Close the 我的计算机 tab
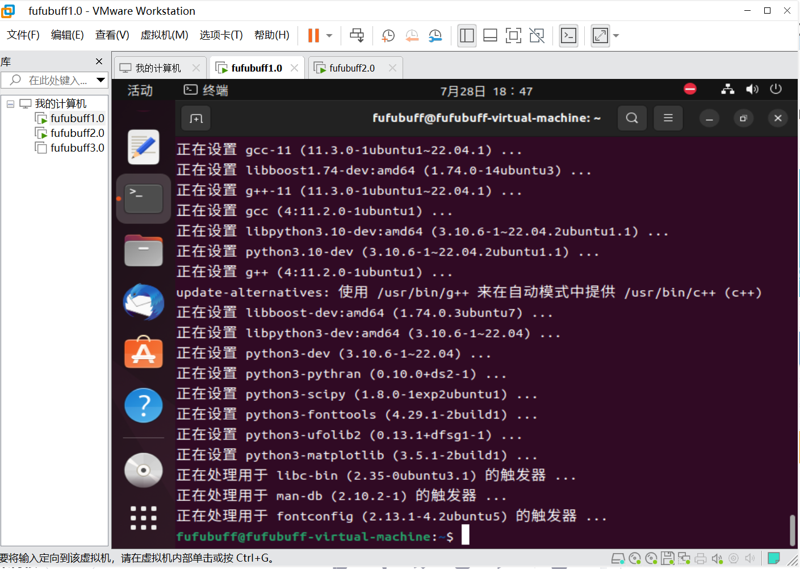 (x=196, y=68)
